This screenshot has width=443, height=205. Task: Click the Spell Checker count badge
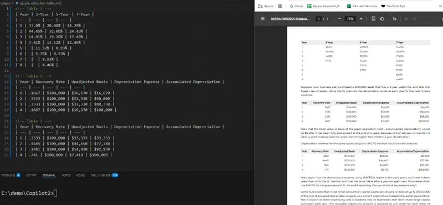tap(115, 175)
